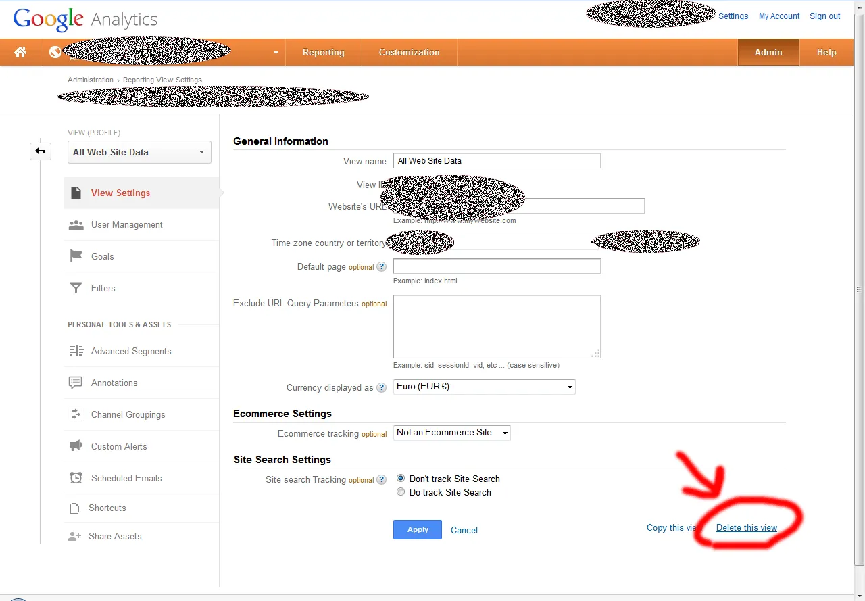Click the Goals flag icon
Viewport: 865px width, 601px height.
pos(76,256)
